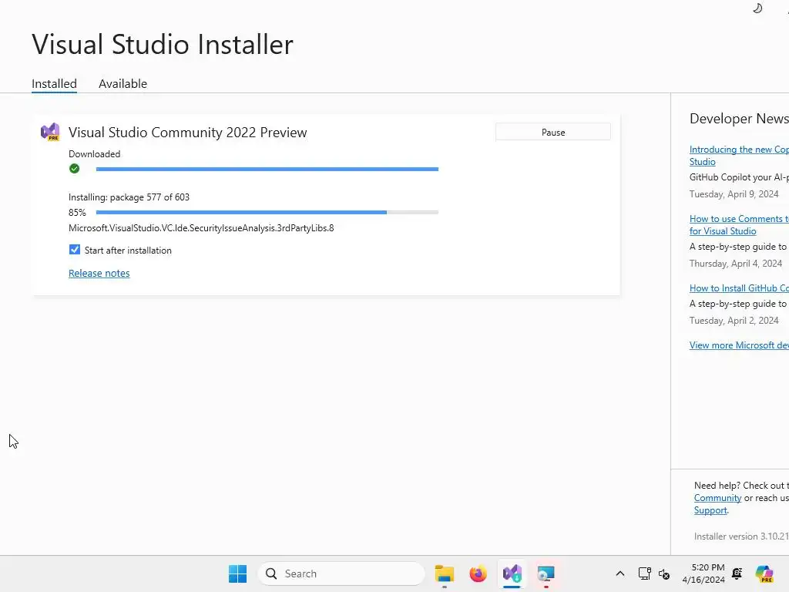The height and width of the screenshot is (592, 789).
Task: Open 'View more Microsoft dev...' link
Action: [x=739, y=345]
